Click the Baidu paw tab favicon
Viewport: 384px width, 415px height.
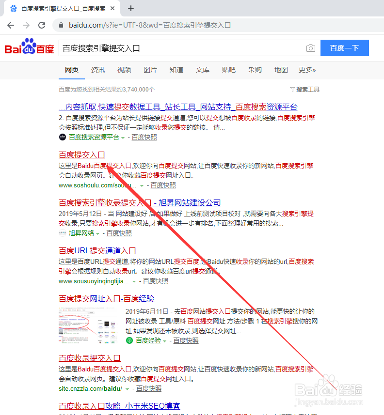13,8
